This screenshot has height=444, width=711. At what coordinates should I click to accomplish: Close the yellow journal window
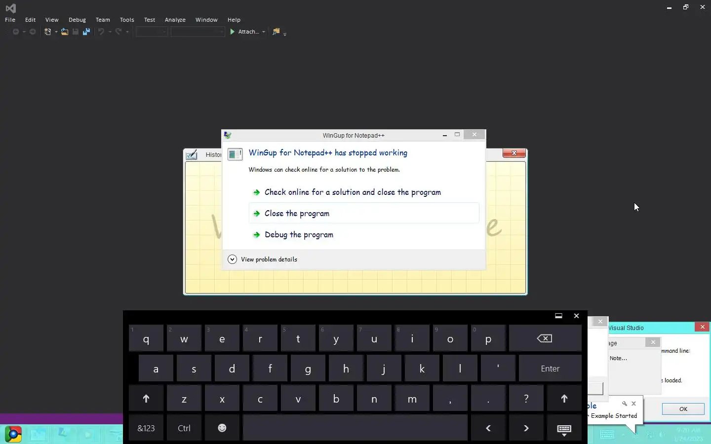point(514,153)
